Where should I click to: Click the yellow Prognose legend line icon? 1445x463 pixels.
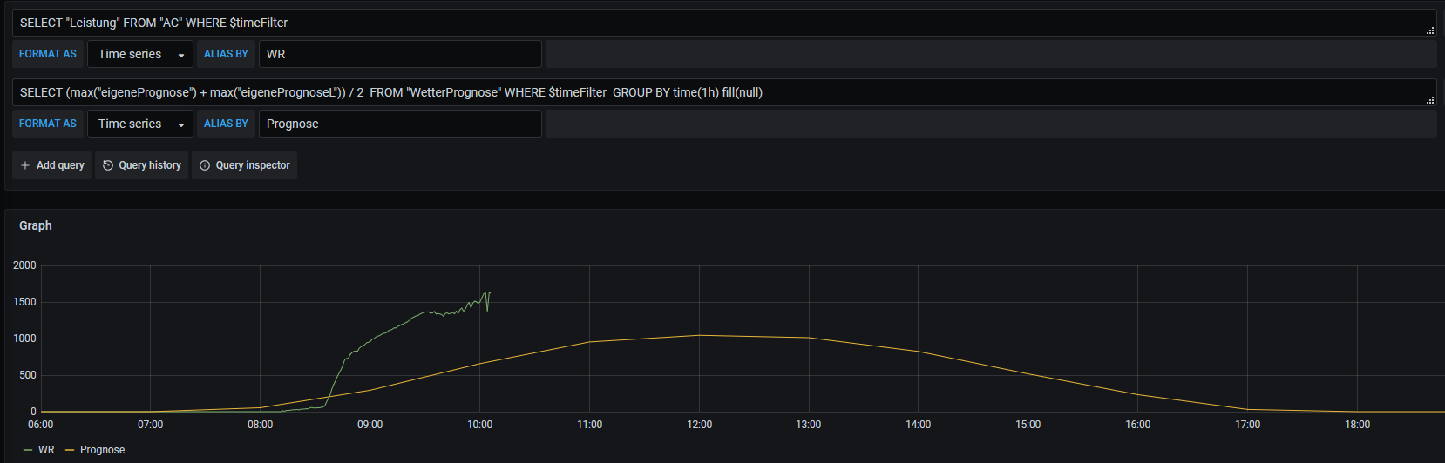point(70,450)
